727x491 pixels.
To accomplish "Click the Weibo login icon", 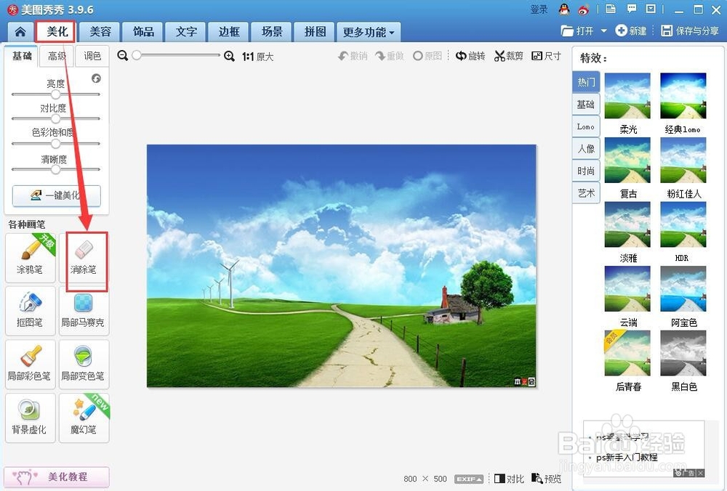I will click(x=583, y=9).
